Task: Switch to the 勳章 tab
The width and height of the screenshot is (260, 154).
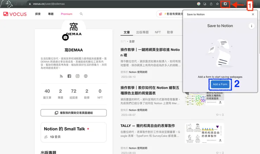Action: coord(170,32)
